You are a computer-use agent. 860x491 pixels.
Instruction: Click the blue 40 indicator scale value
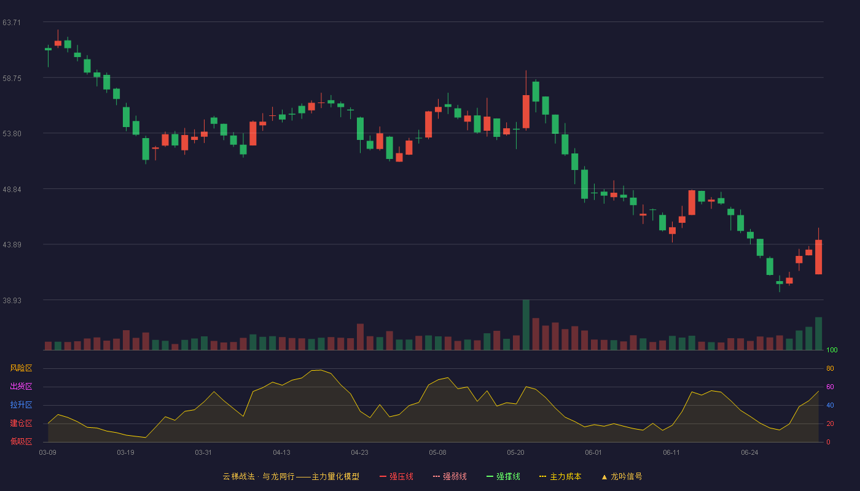click(830, 406)
